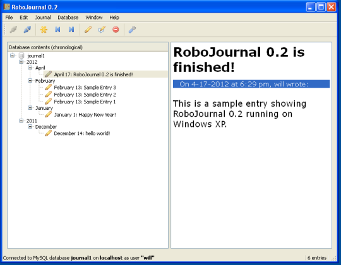Click pencil icon beside April 17 entry
341x265 pixels.
click(48, 74)
